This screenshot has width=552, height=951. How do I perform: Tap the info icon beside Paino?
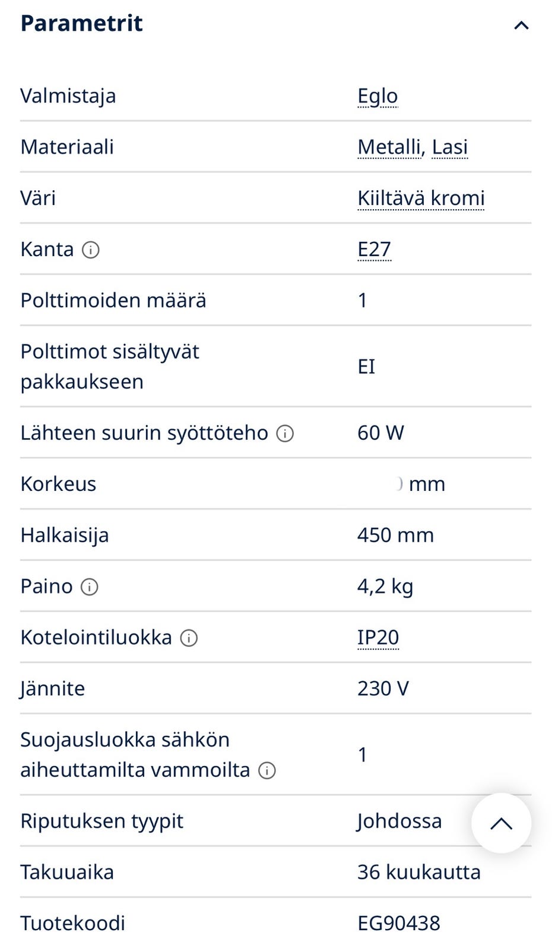pyautogui.click(x=89, y=587)
